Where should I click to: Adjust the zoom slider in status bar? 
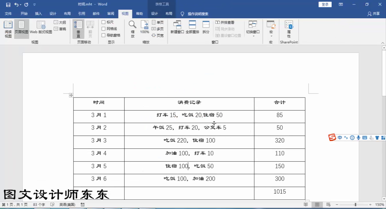355,205
